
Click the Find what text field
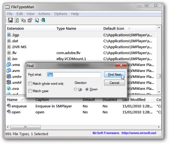pyautogui.click(x=74, y=75)
